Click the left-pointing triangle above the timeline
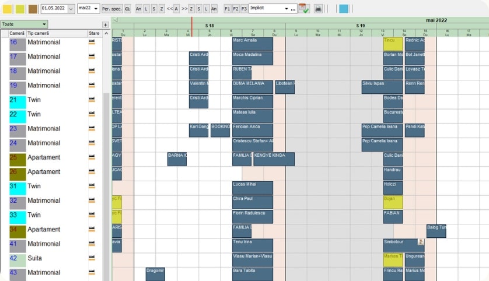This screenshot has width=489, height=281. pos(115,20)
